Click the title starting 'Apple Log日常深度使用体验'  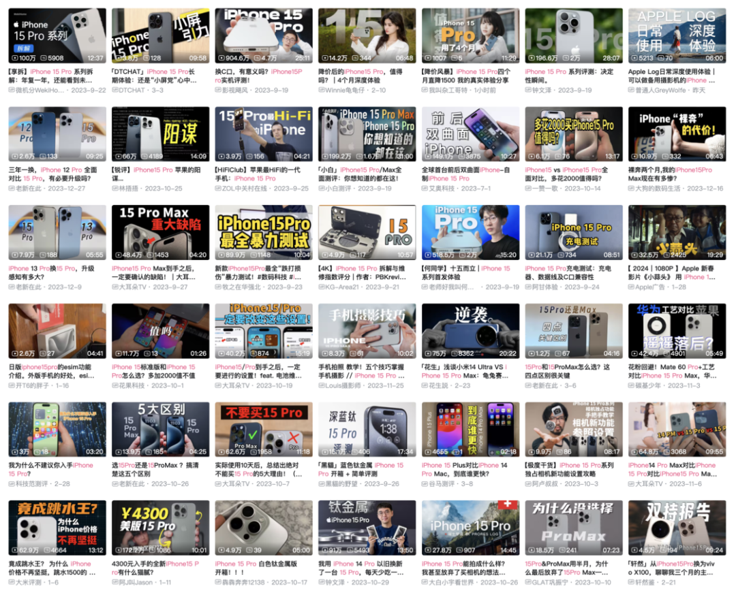point(672,76)
